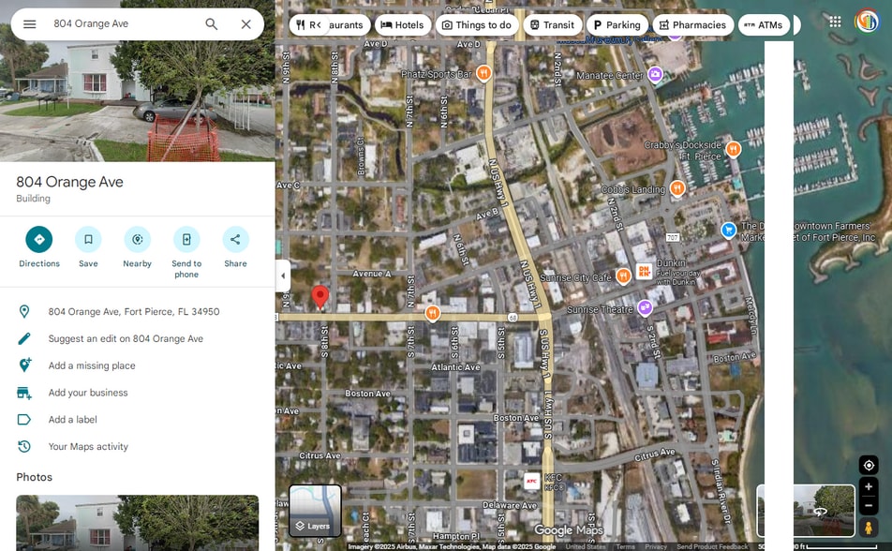Send location to phone
The height and width of the screenshot is (551, 892).
point(186,240)
